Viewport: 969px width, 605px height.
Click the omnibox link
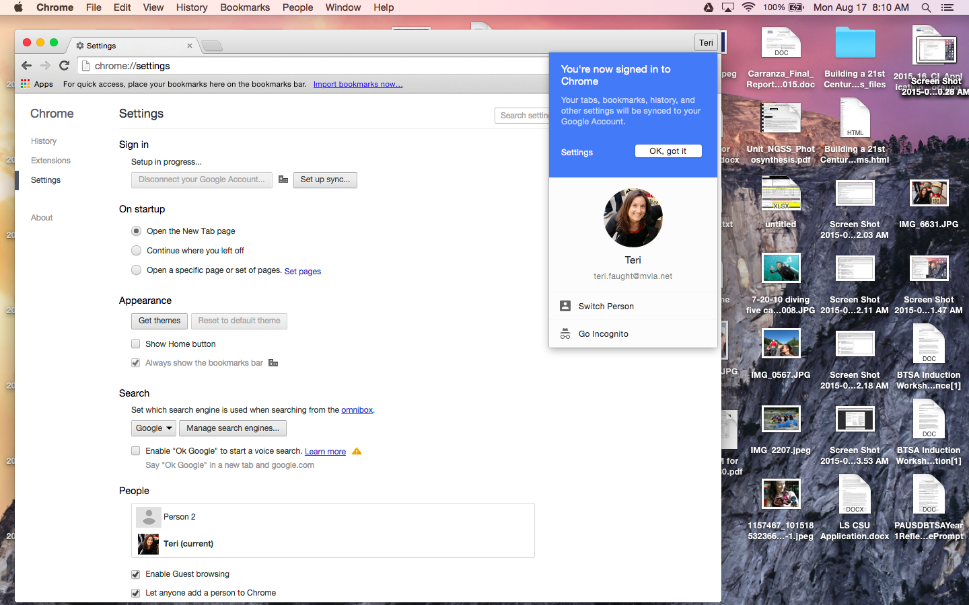[357, 410]
